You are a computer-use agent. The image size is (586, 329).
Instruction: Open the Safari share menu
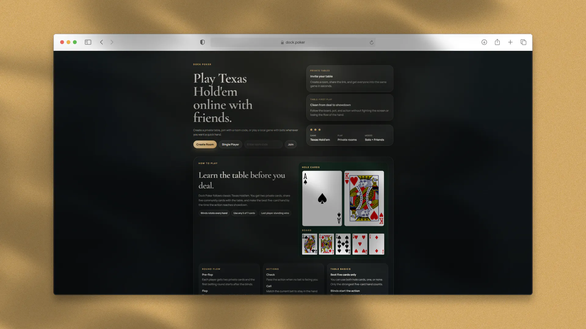pyautogui.click(x=497, y=42)
